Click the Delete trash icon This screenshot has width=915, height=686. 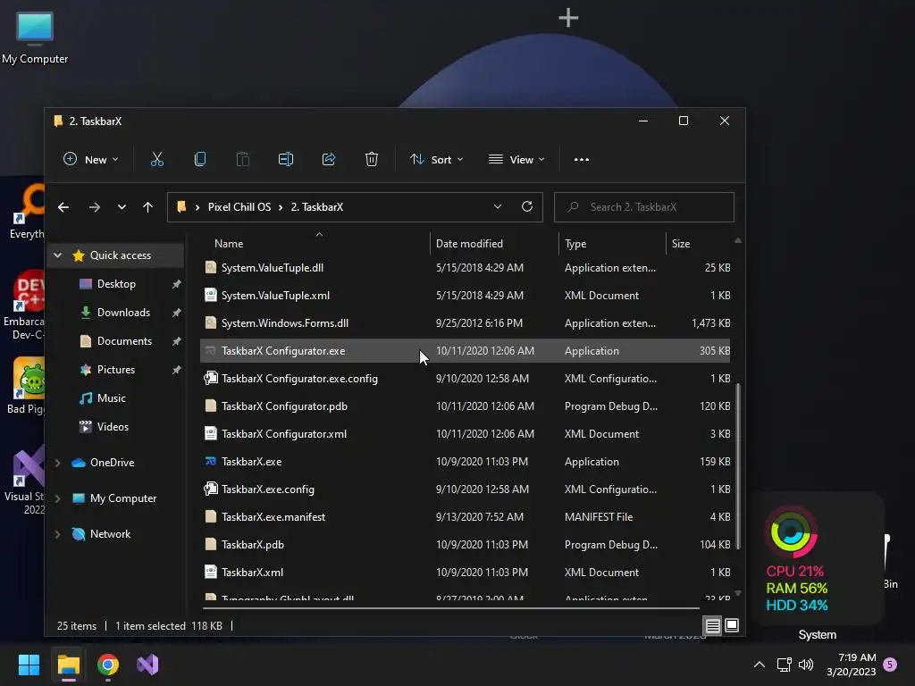point(372,159)
